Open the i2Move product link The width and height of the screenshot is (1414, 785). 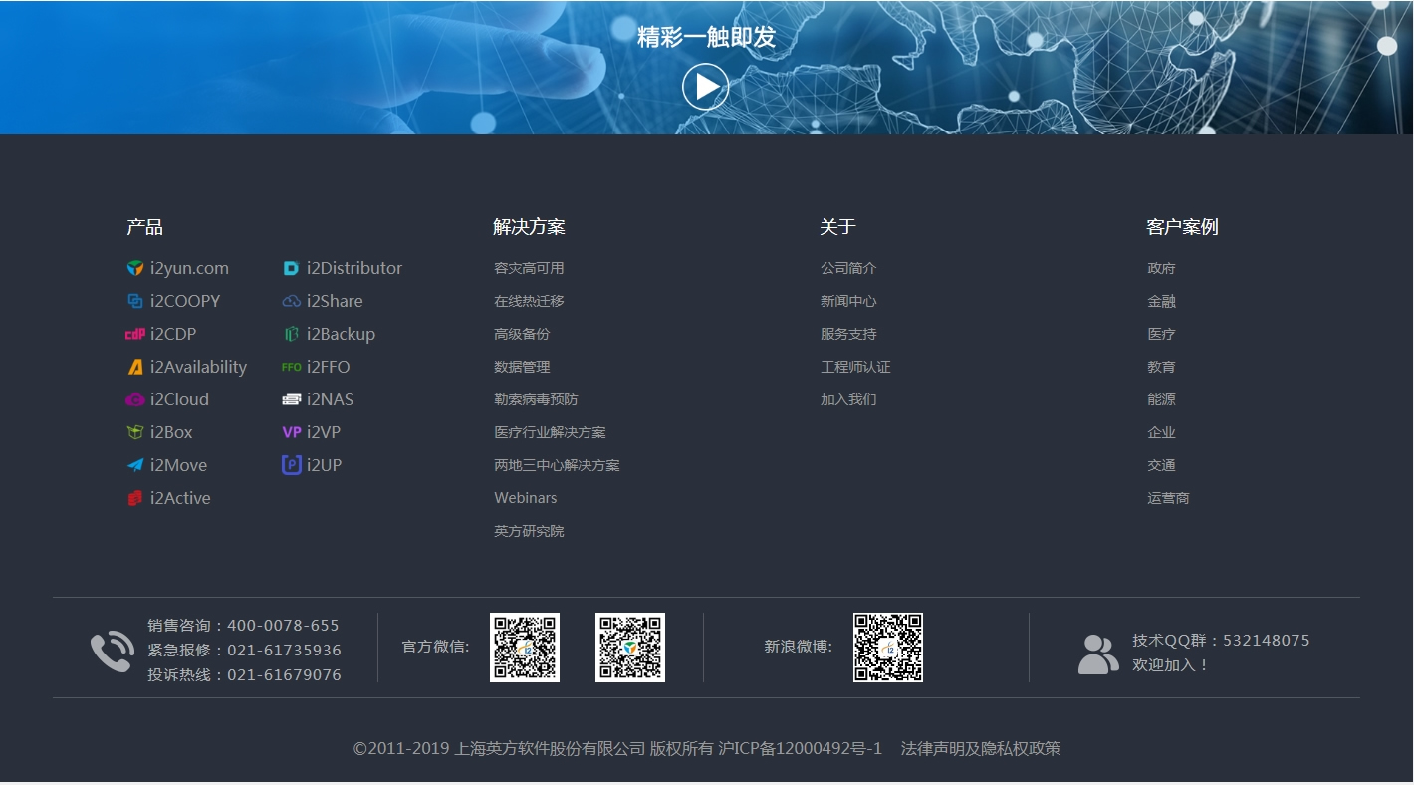point(178,465)
